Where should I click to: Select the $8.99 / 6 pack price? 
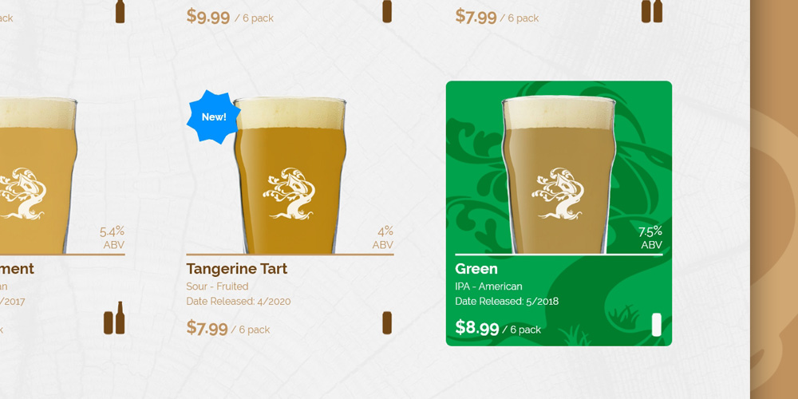tap(498, 328)
